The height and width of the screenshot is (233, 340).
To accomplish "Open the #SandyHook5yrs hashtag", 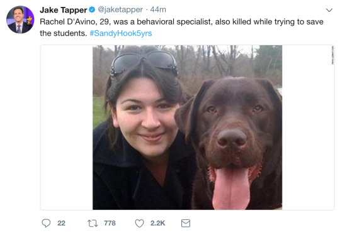I will pos(121,33).
